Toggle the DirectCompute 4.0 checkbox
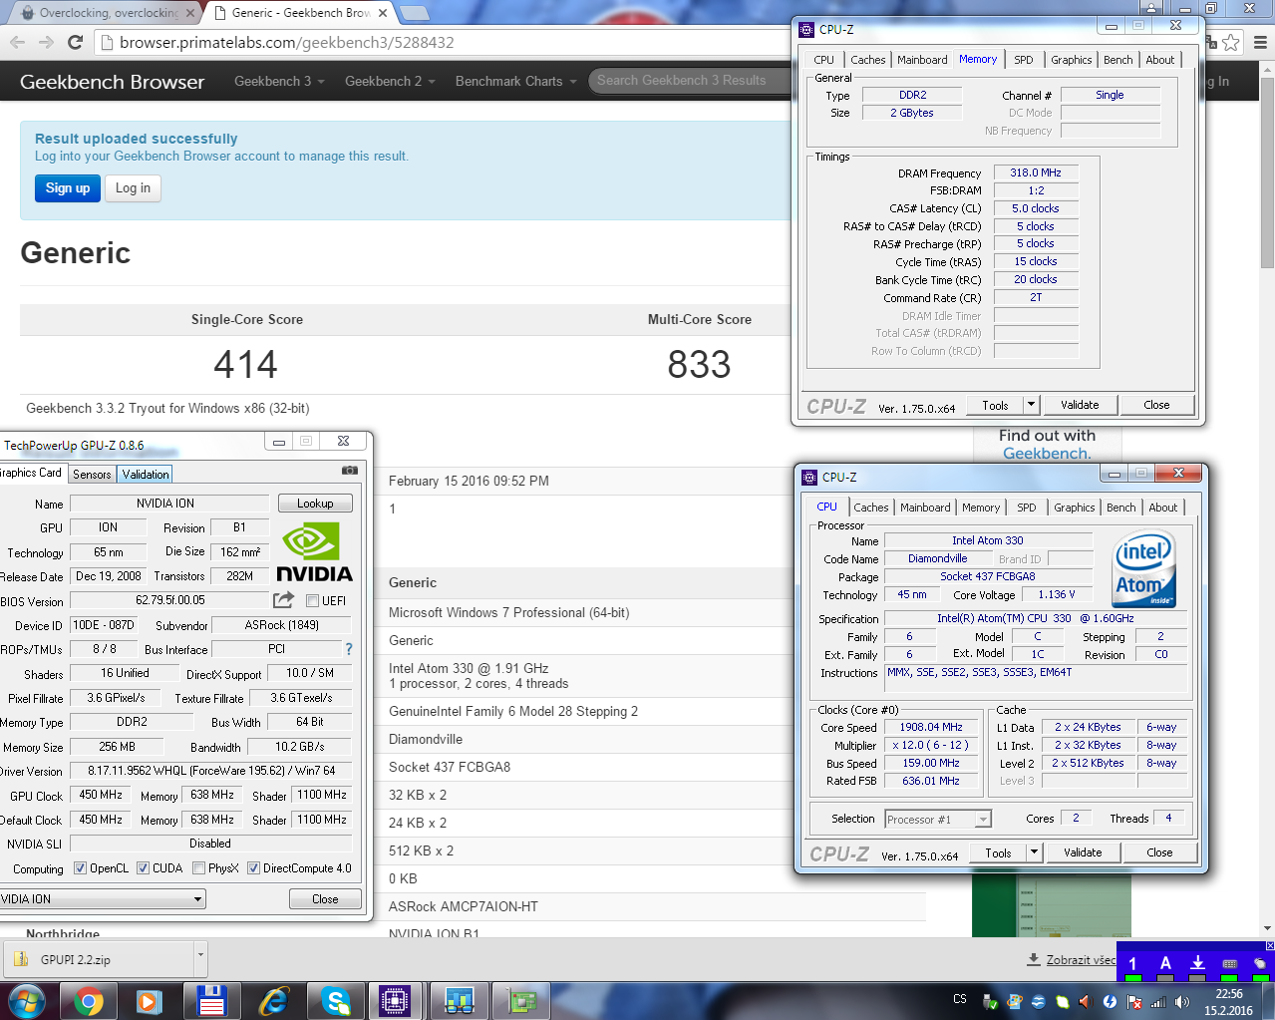The width and height of the screenshot is (1275, 1020). tap(253, 867)
